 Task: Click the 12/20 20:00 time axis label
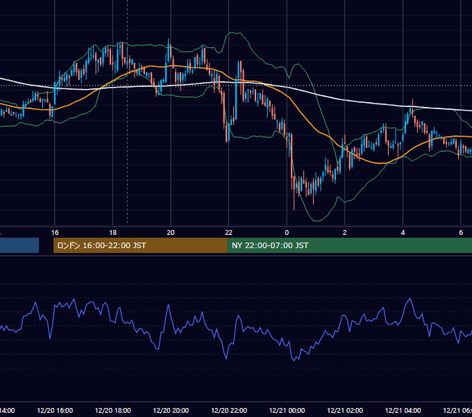[x=171, y=410]
